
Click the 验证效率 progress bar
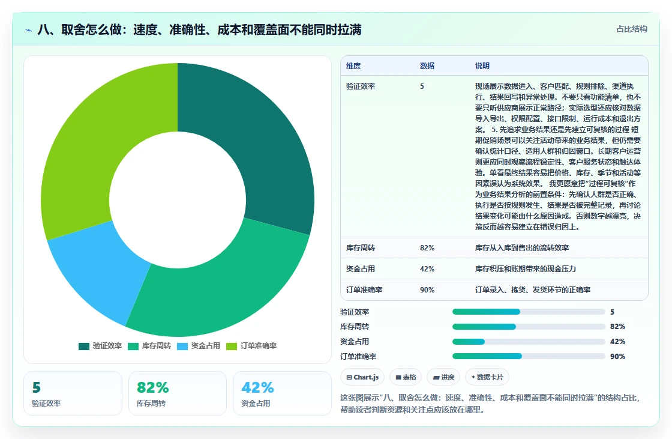(x=529, y=312)
